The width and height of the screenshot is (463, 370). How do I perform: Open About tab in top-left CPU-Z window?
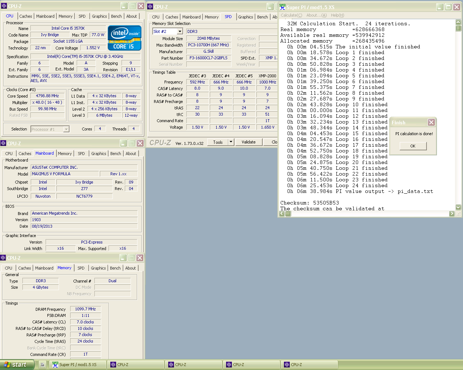pos(132,16)
